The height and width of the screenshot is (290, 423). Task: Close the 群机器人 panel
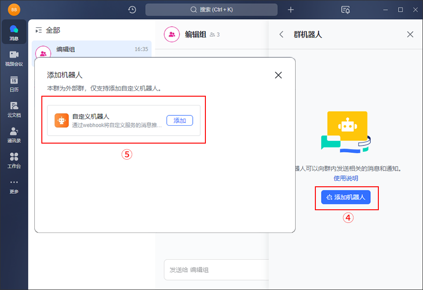pos(410,34)
